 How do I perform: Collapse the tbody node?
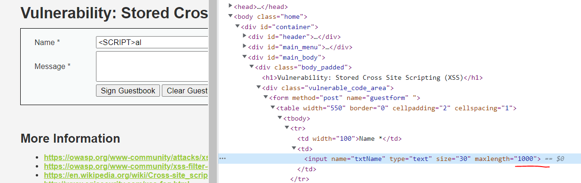click(x=279, y=118)
